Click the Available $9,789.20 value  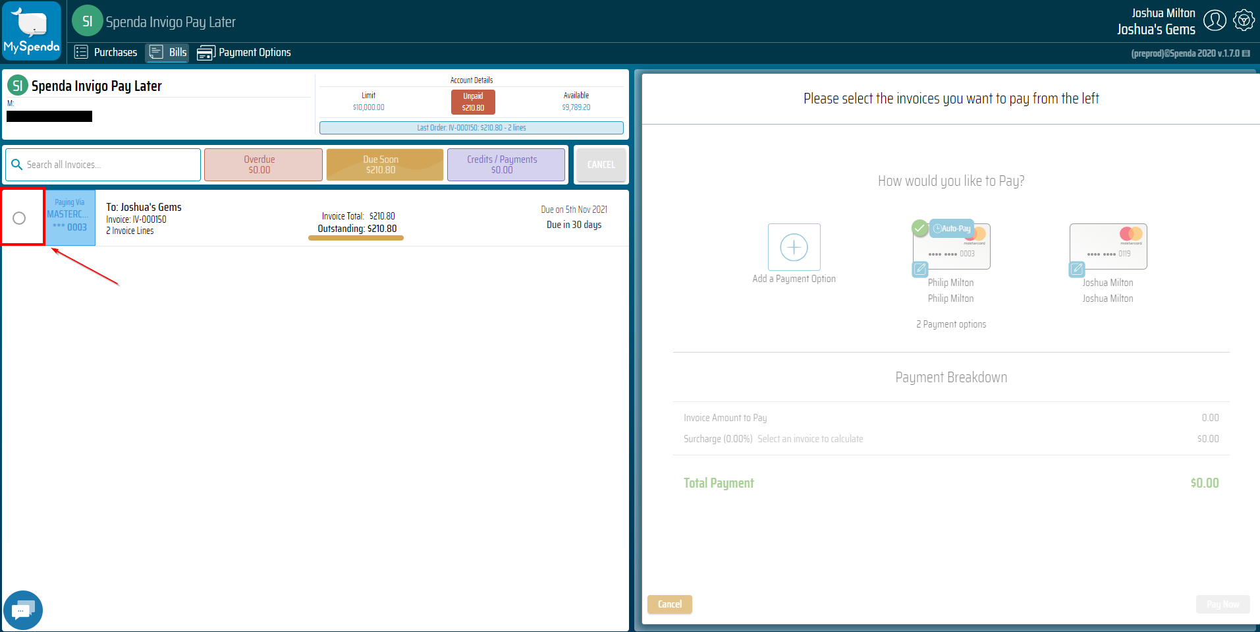(x=576, y=107)
